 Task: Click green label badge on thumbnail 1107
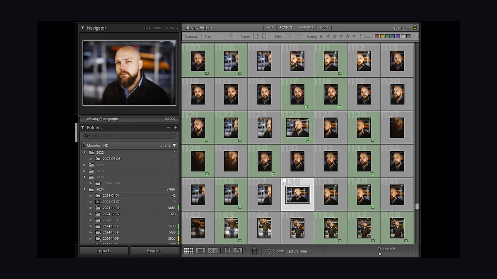pyautogui.click(x=207, y=73)
